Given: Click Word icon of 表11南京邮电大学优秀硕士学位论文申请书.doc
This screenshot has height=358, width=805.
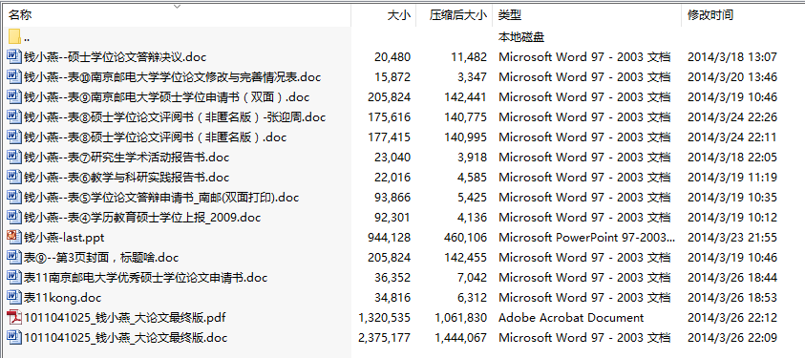Looking at the screenshot, I should (14, 277).
